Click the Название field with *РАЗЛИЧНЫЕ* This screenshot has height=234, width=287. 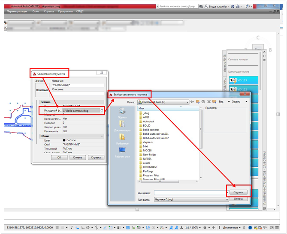point(78,85)
